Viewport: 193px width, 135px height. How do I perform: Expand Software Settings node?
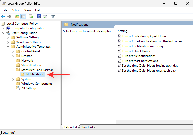click(x=8, y=38)
